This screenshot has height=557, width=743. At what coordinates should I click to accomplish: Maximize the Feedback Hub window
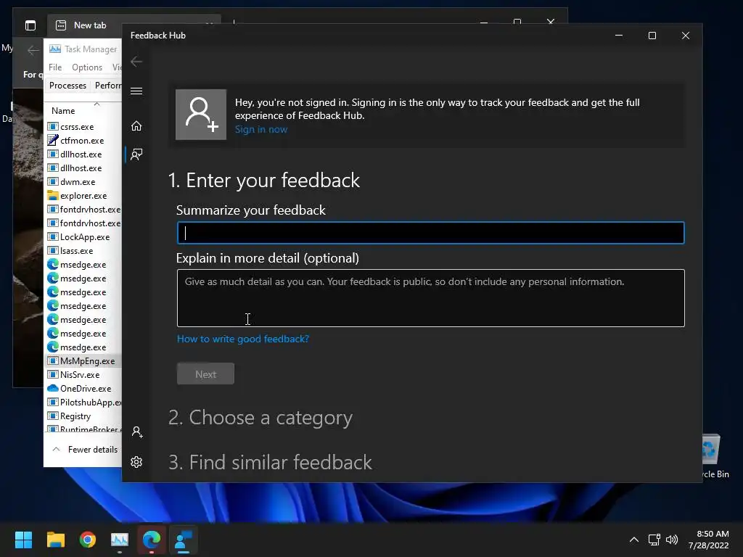point(652,36)
